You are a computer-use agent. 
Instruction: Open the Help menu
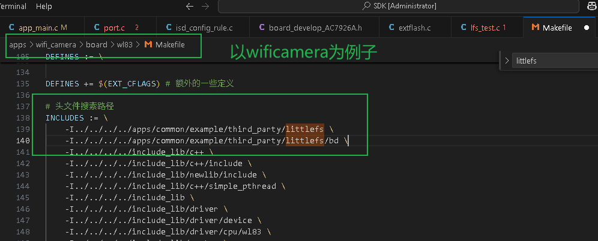click(44, 7)
